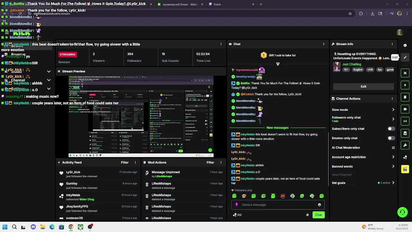Screen dimensions: 412x232
Task: Click the chill tag in Stream info
Action: 370,70
